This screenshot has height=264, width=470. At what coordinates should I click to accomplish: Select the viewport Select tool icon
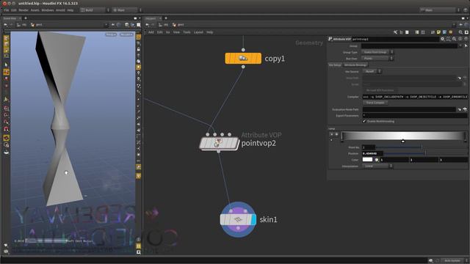pyautogui.click(x=6, y=65)
